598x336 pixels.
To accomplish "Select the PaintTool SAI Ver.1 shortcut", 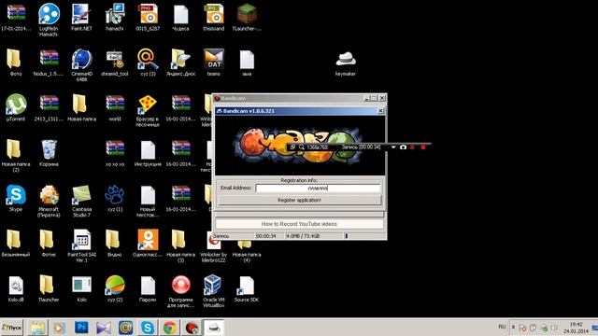I will pyautogui.click(x=81, y=245).
